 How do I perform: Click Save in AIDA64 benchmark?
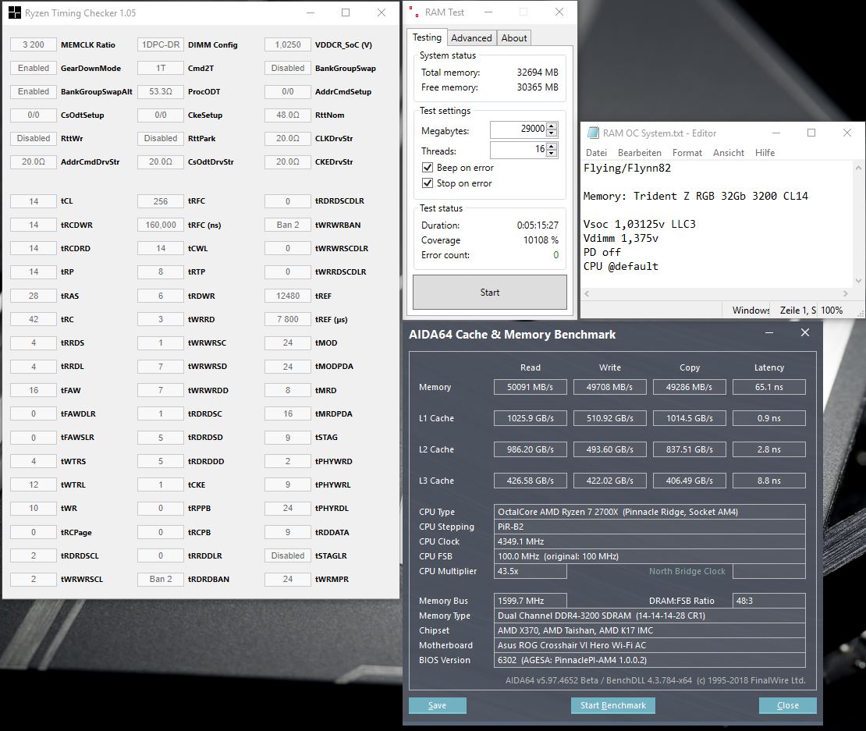[x=438, y=705]
